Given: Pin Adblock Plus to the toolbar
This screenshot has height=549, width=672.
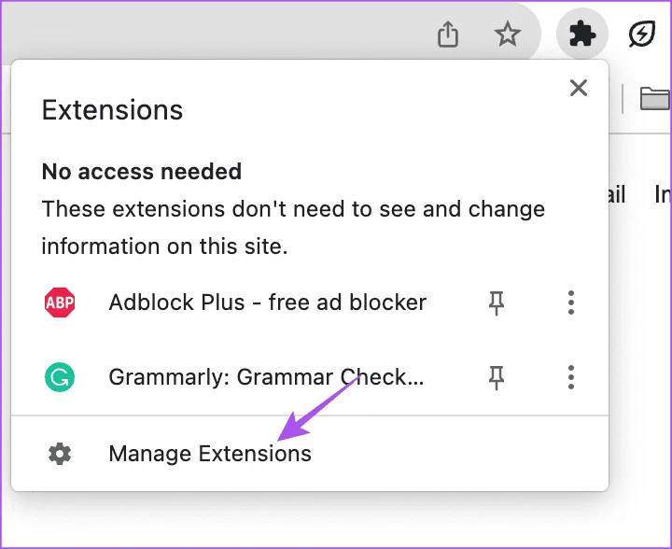Looking at the screenshot, I should tap(497, 303).
